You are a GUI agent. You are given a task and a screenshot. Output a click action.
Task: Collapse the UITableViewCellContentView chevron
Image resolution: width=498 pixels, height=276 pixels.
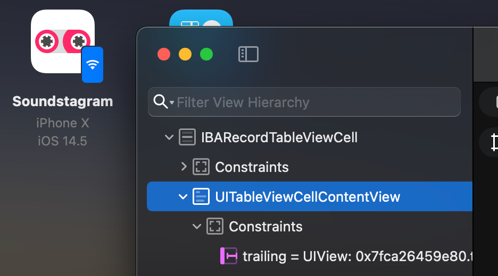(183, 197)
